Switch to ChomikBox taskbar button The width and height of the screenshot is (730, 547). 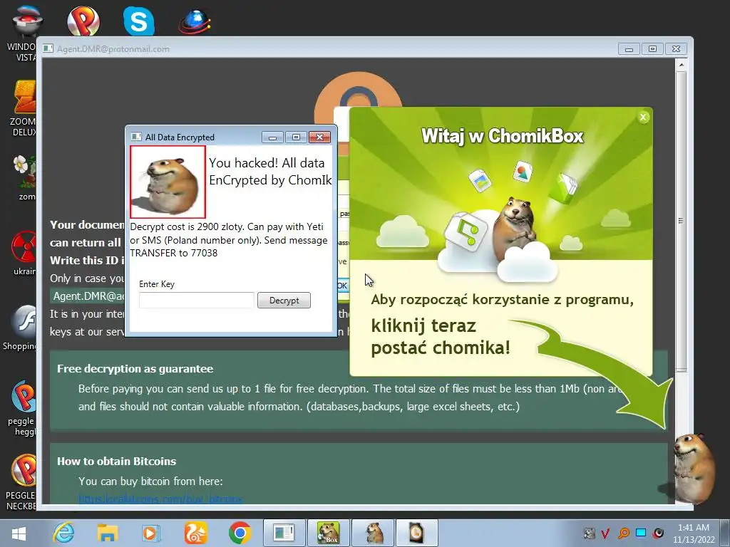tap(328, 533)
